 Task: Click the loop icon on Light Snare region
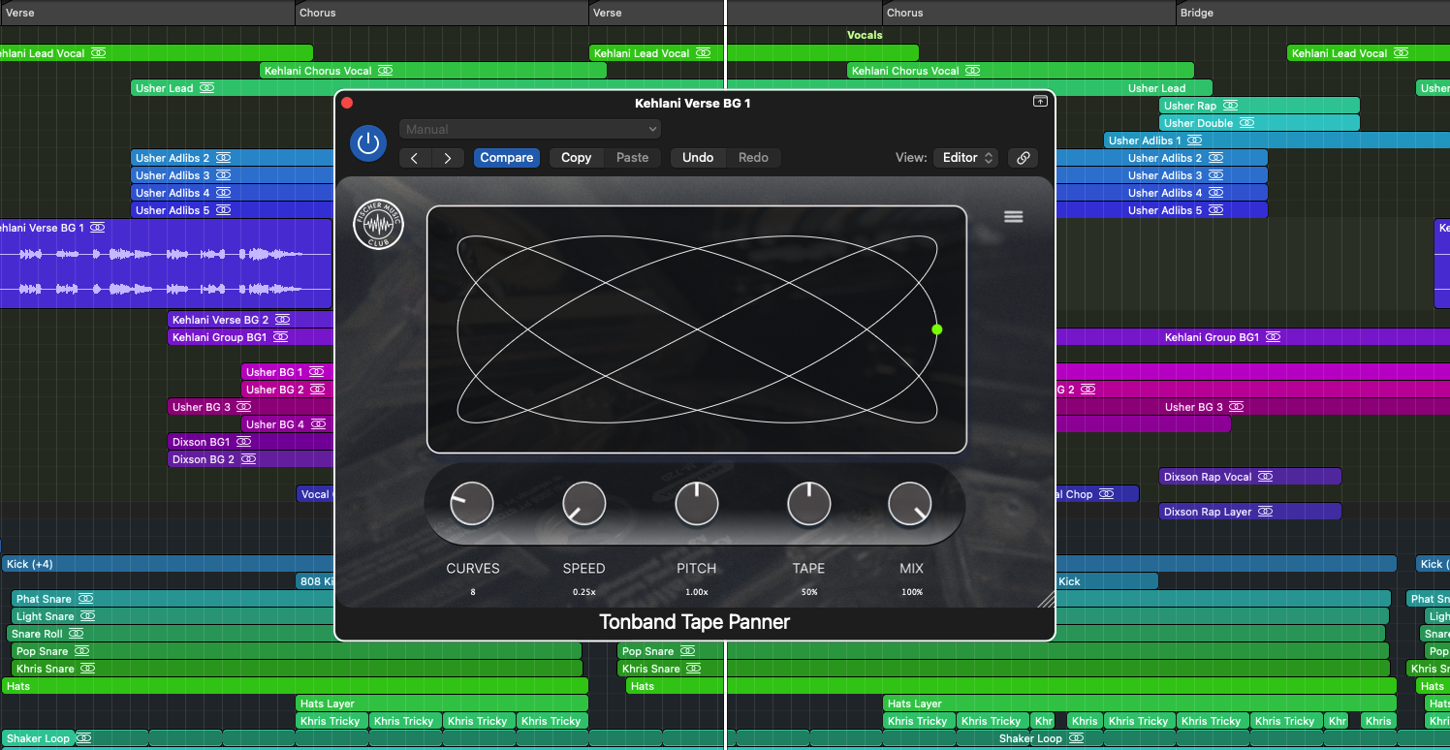point(87,616)
